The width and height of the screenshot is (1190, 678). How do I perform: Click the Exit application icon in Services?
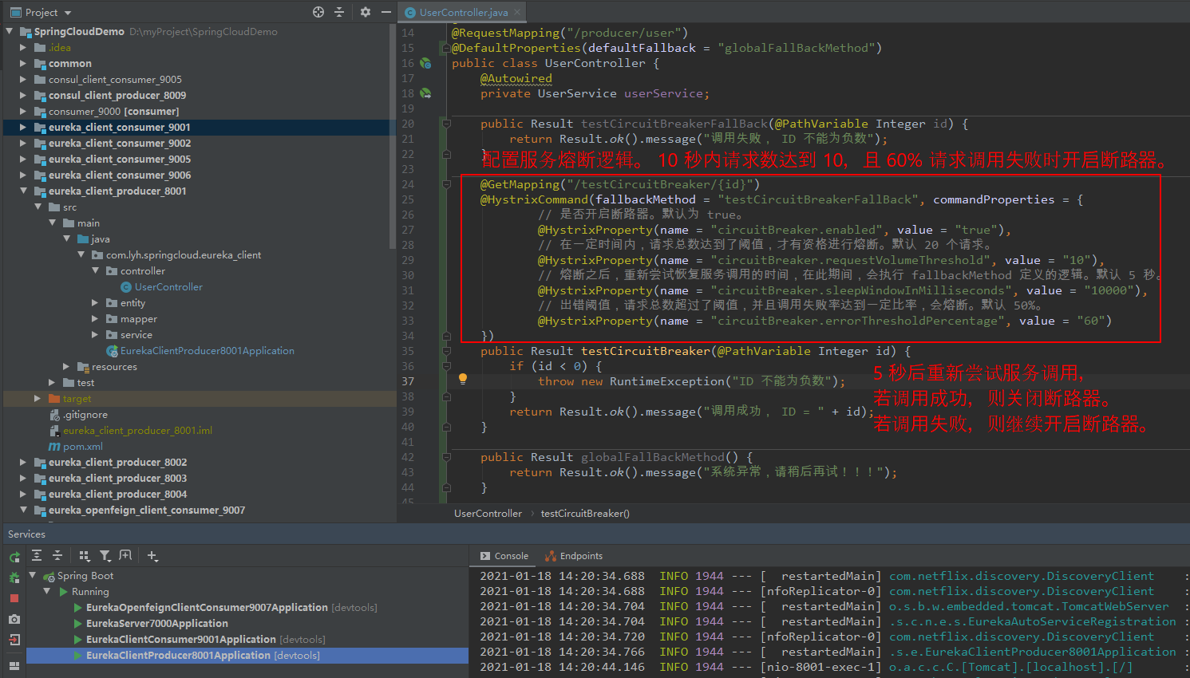click(x=14, y=640)
